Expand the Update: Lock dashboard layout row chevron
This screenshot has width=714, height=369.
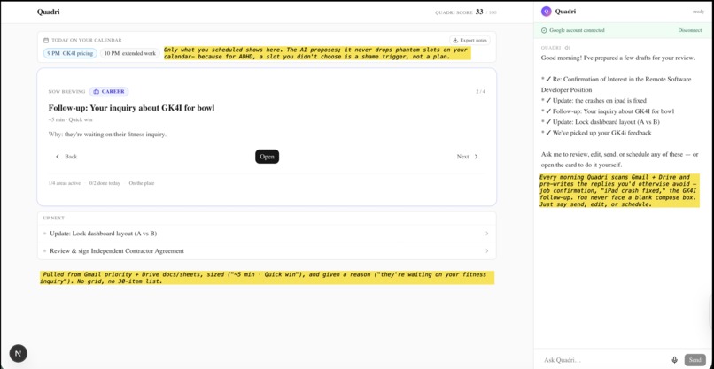point(486,234)
